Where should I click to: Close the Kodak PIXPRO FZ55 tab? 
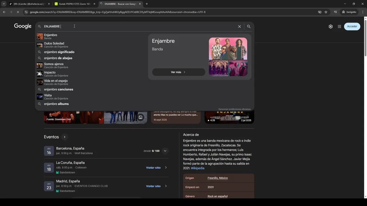pyautogui.click(x=94, y=4)
